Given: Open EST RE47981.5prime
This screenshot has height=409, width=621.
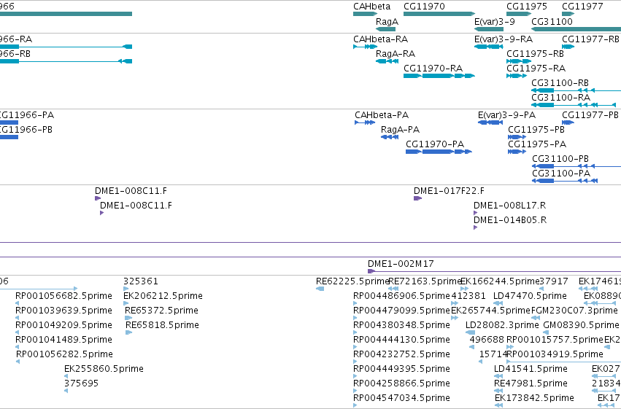Looking at the screenshot, I should coord(498,391).
